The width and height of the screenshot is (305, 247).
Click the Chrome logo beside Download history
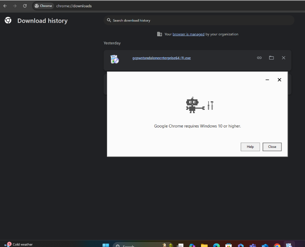[x=8, y=20]
